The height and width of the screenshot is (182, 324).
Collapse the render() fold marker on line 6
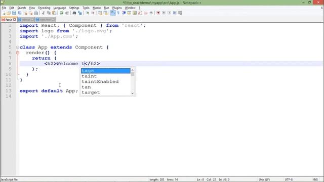[18, 53]
